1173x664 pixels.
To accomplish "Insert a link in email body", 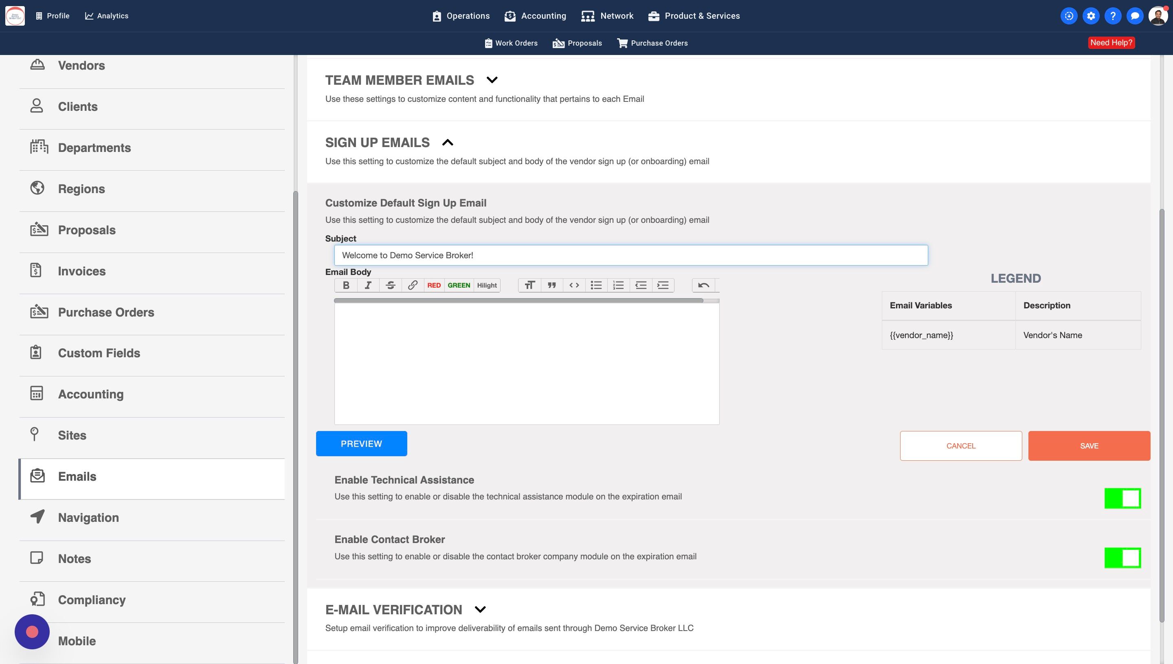I will pos(413,286).
